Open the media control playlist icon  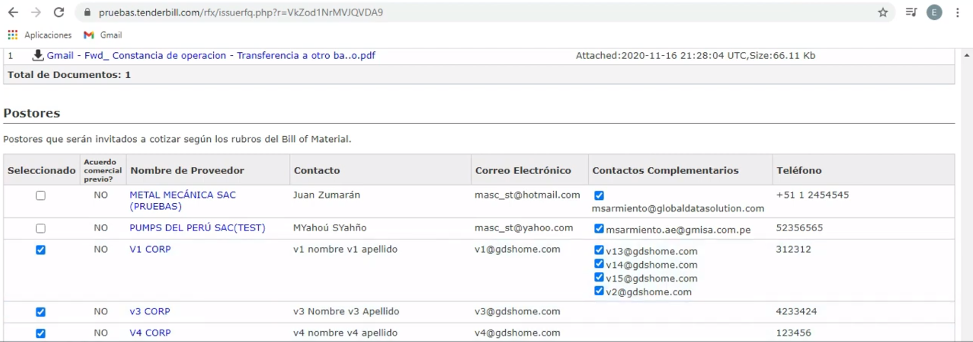click(911, 12)
